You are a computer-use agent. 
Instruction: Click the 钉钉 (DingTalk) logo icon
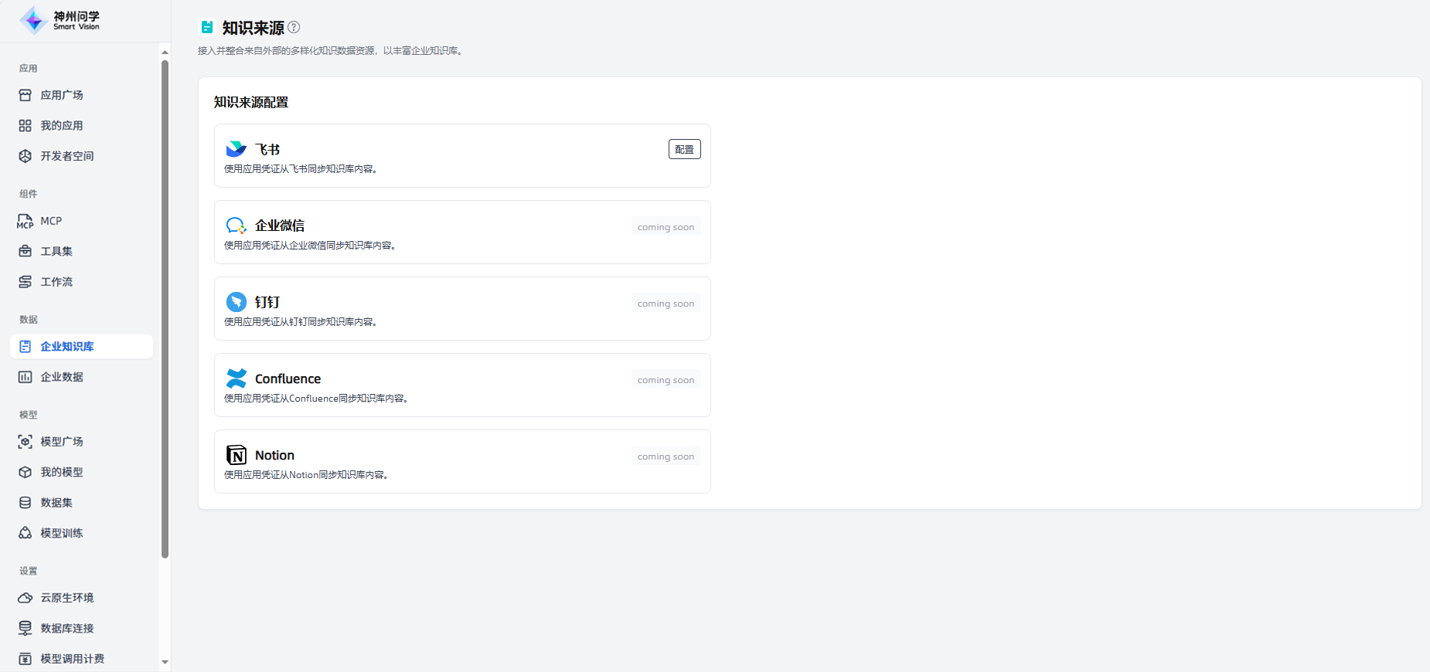click(x=236, y=302)
